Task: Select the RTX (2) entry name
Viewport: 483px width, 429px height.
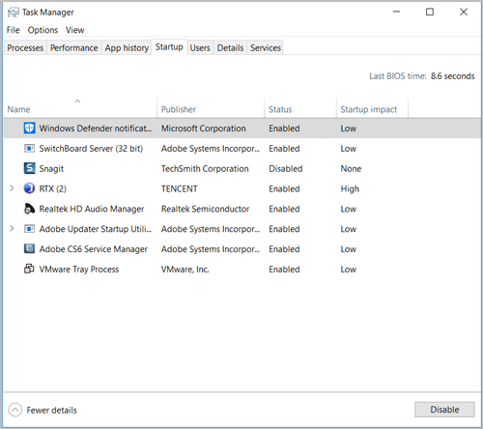Action: pyautogui.click(x=52, y=188)
